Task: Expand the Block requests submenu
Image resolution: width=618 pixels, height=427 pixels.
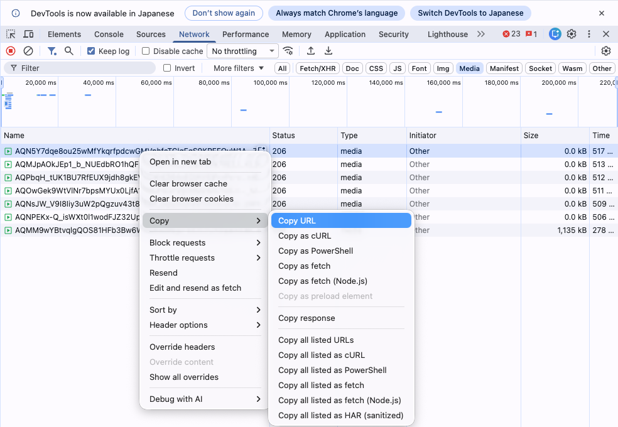Action: (x=204, y=242)
